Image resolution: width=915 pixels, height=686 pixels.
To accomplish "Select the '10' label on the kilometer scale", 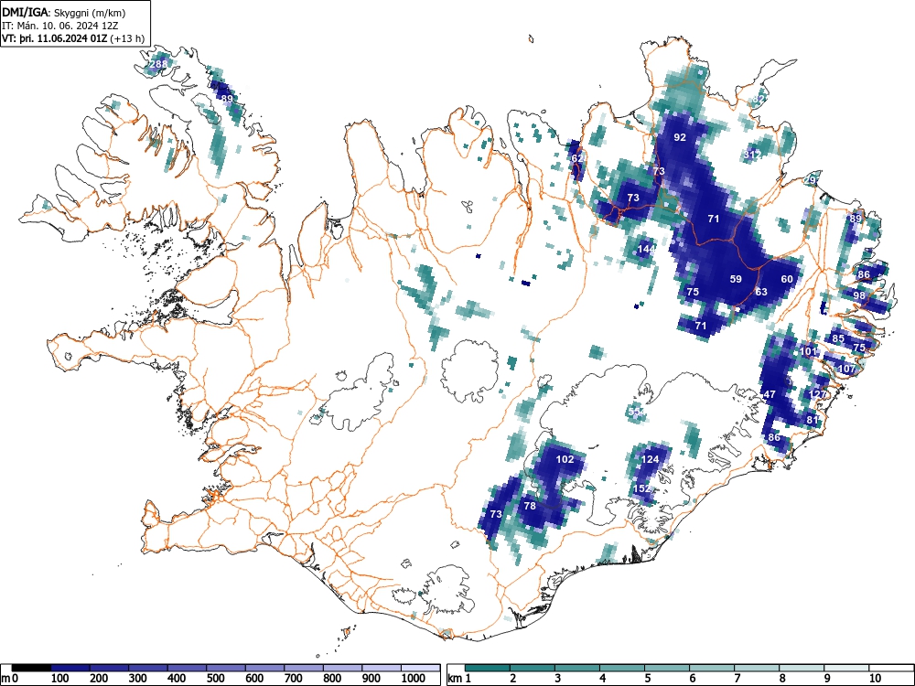I will [x=875, y=678].
